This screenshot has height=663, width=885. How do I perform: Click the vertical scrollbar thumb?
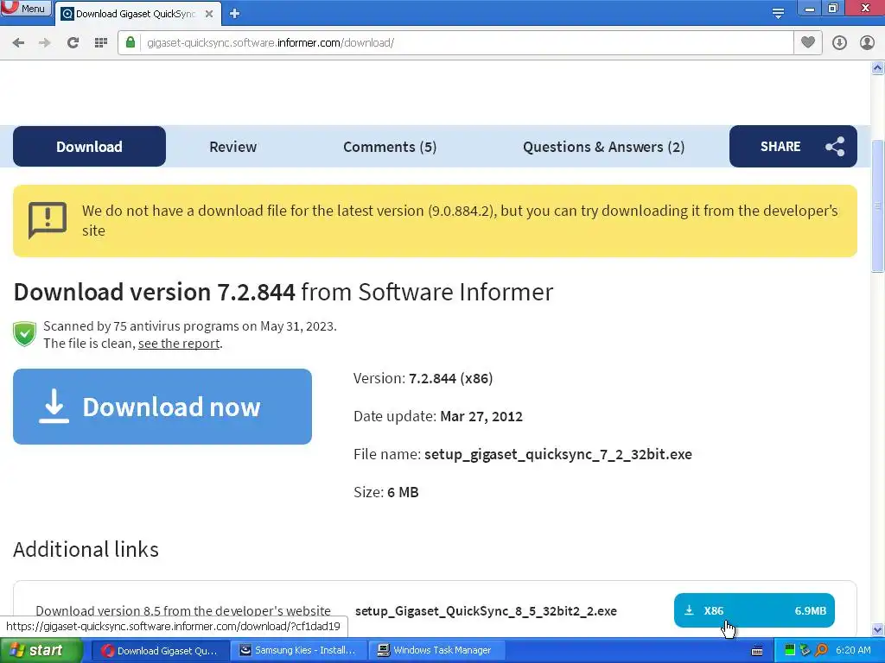[x=878, y=205]
